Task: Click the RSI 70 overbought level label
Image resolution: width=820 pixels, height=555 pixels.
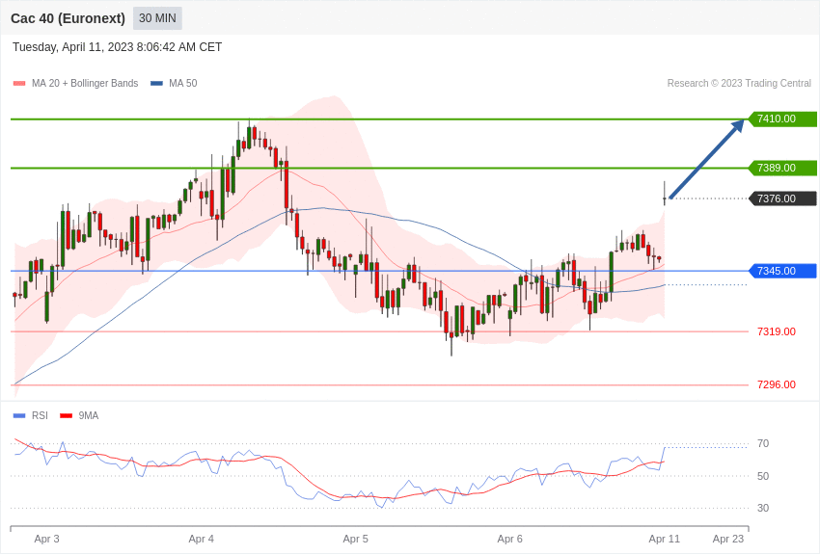Action: (x=763, y=444)
